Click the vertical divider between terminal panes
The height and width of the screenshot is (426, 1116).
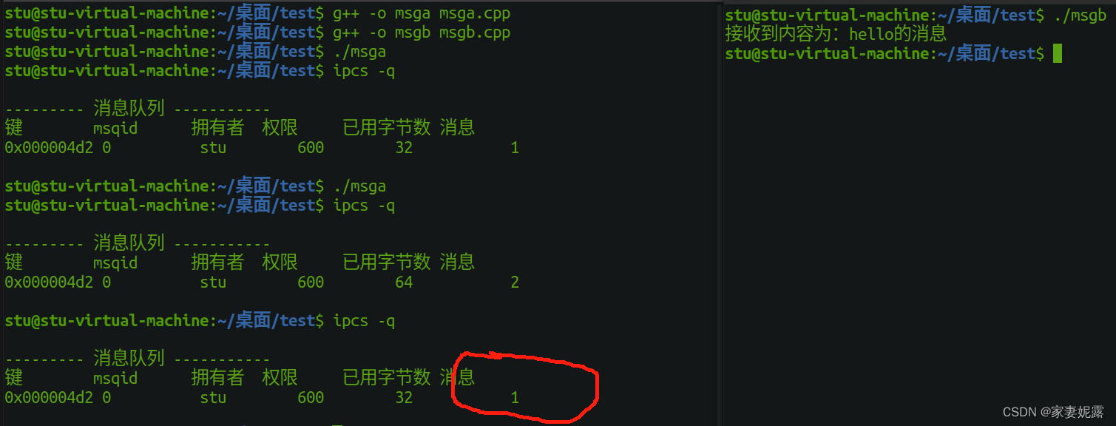click(721, 213)
